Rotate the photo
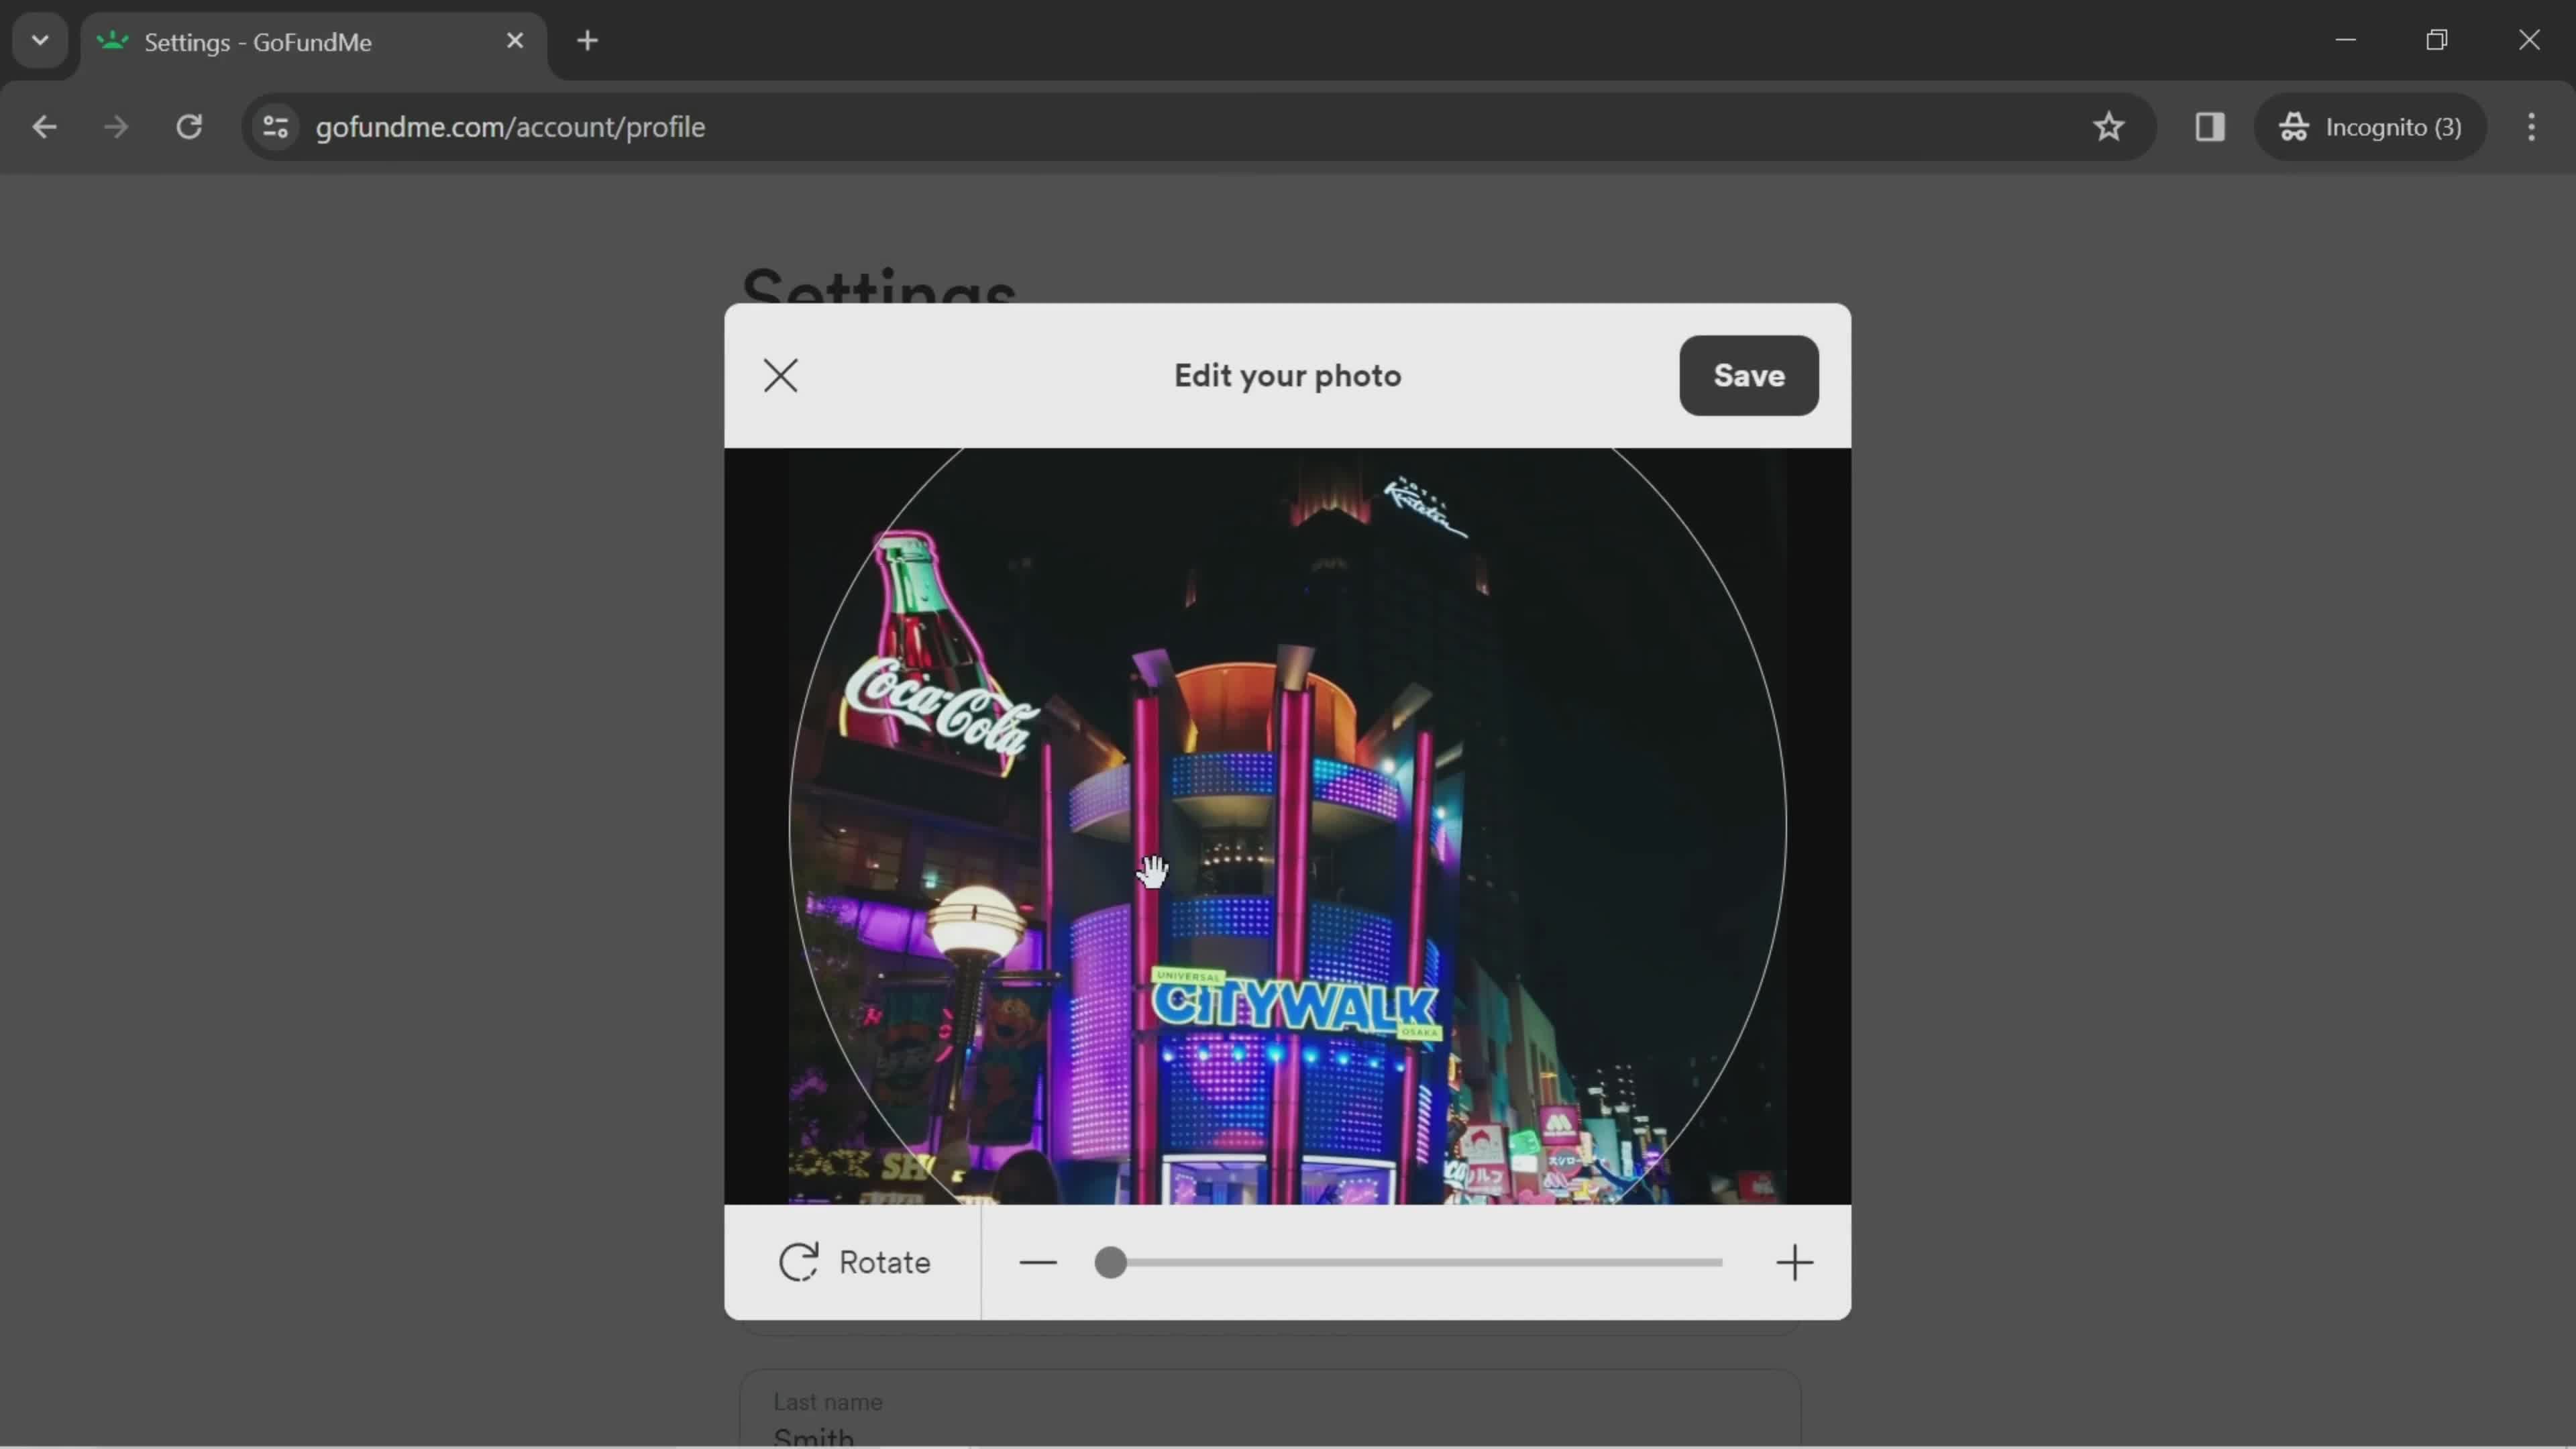This screenshot has height=1449, width=2576. tap(854, 1262)
